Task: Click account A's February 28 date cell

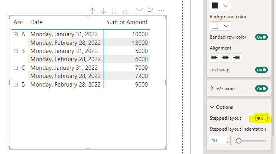Action: pos(65,43)
